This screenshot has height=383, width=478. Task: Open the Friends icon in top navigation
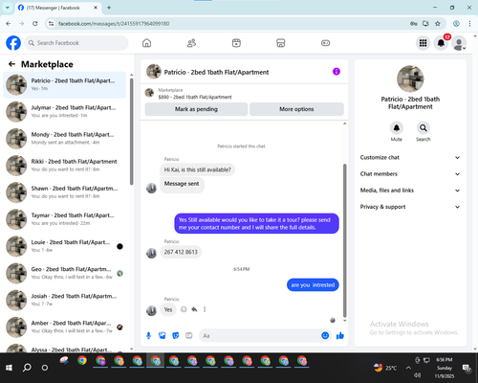[191, 43]
